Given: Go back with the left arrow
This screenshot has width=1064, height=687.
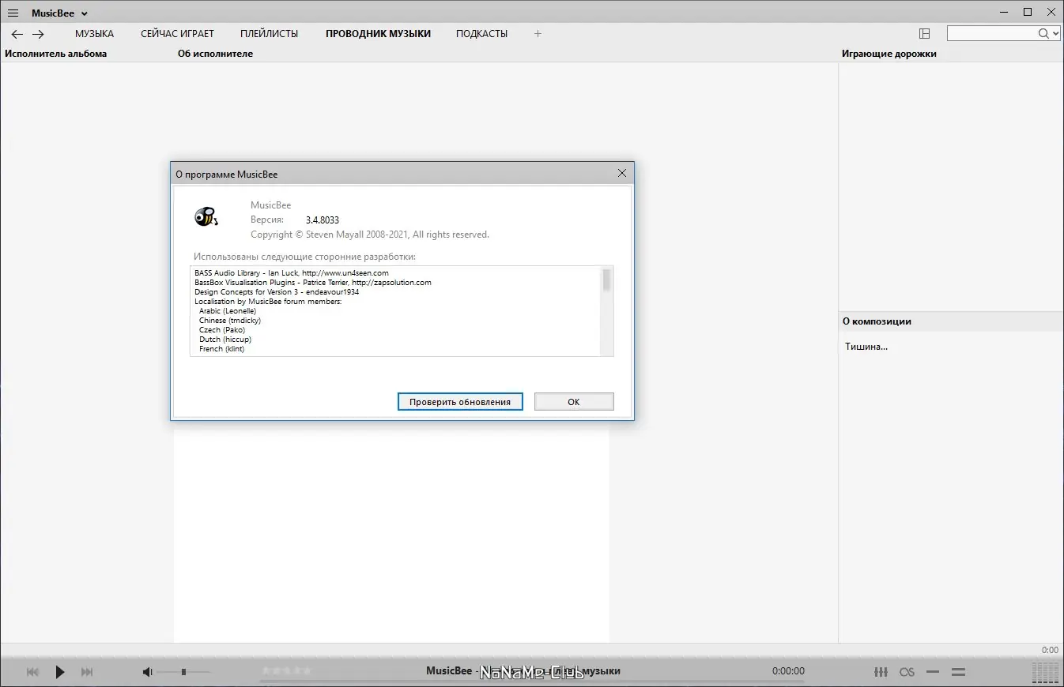Looking at the screenshot, I should [17, 34].
